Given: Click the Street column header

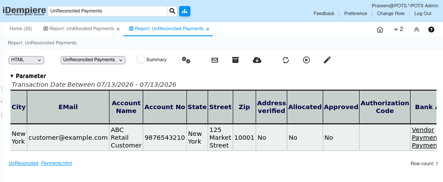Looking at the screenshot, I should (x=220, y=107).
